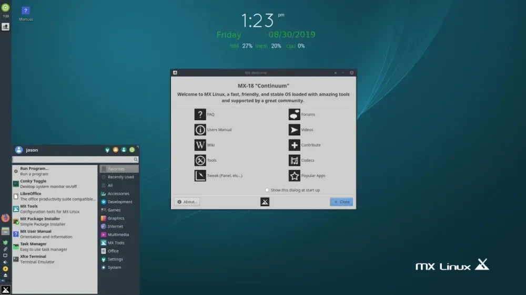Launch MX Package Installer from favorites
Screen dimensions: 526x295
click(x=55, y=222)
